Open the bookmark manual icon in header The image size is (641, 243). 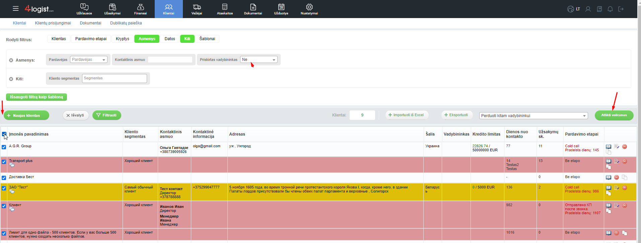point(599,9)
